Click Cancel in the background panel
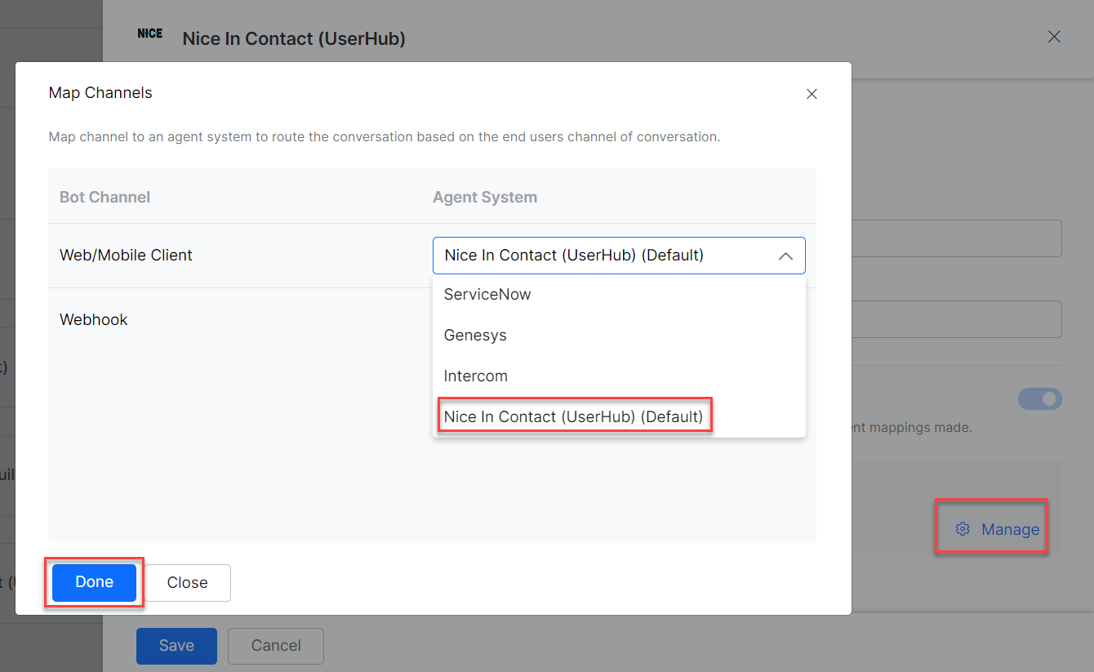 (x=276, y=646)
